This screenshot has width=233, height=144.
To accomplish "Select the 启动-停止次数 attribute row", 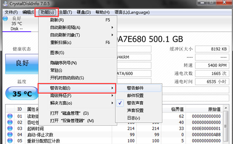I will point(115,135).
